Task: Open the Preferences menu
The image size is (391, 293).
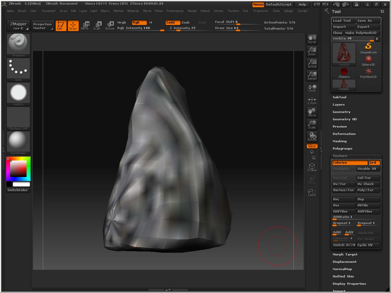Action: tap(175, 11)
